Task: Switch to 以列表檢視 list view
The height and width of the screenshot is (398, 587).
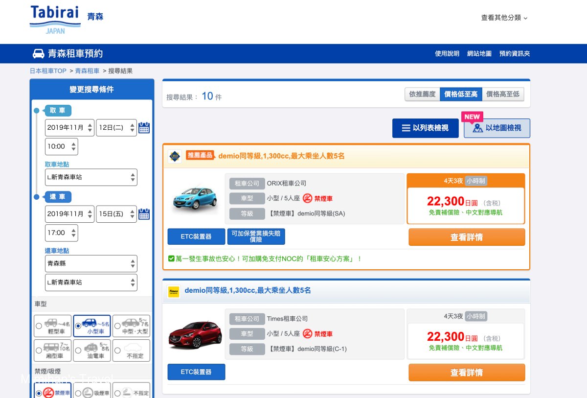Action: 426,128
